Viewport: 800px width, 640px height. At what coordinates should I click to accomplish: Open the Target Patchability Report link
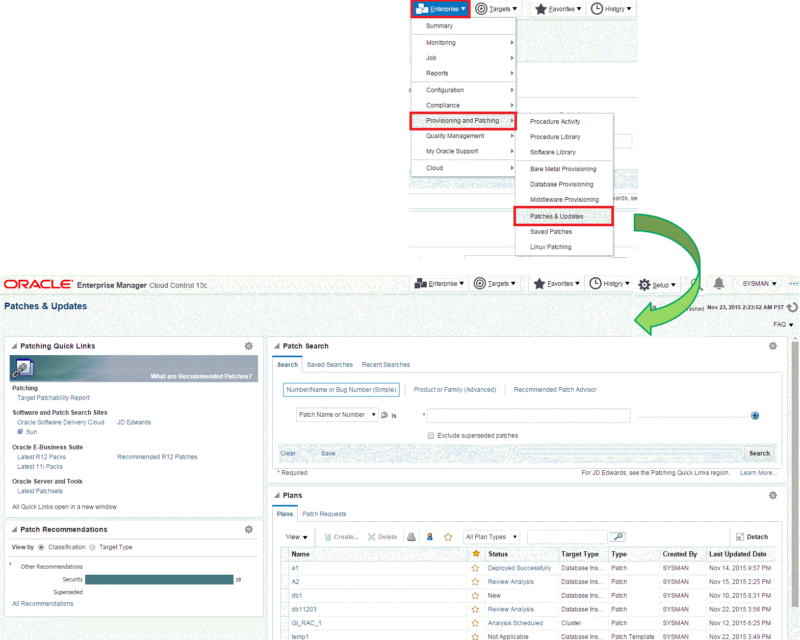(x=54, y=398)
